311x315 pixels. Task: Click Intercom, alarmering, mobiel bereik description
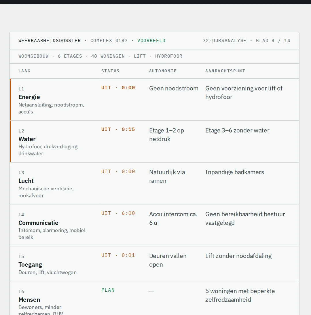point(52,234)
